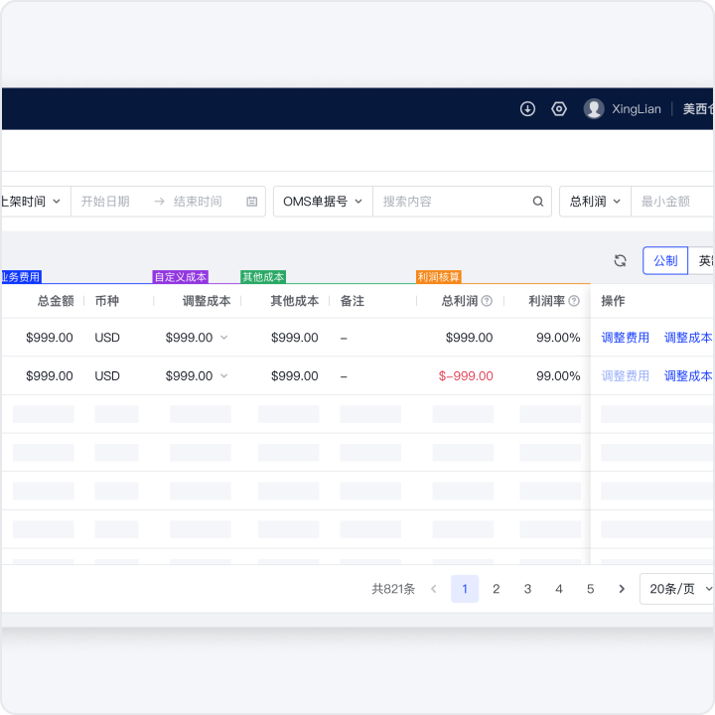Expand 调整成本 value in first row
Viewport: 715px width, 715px height.
223,338
